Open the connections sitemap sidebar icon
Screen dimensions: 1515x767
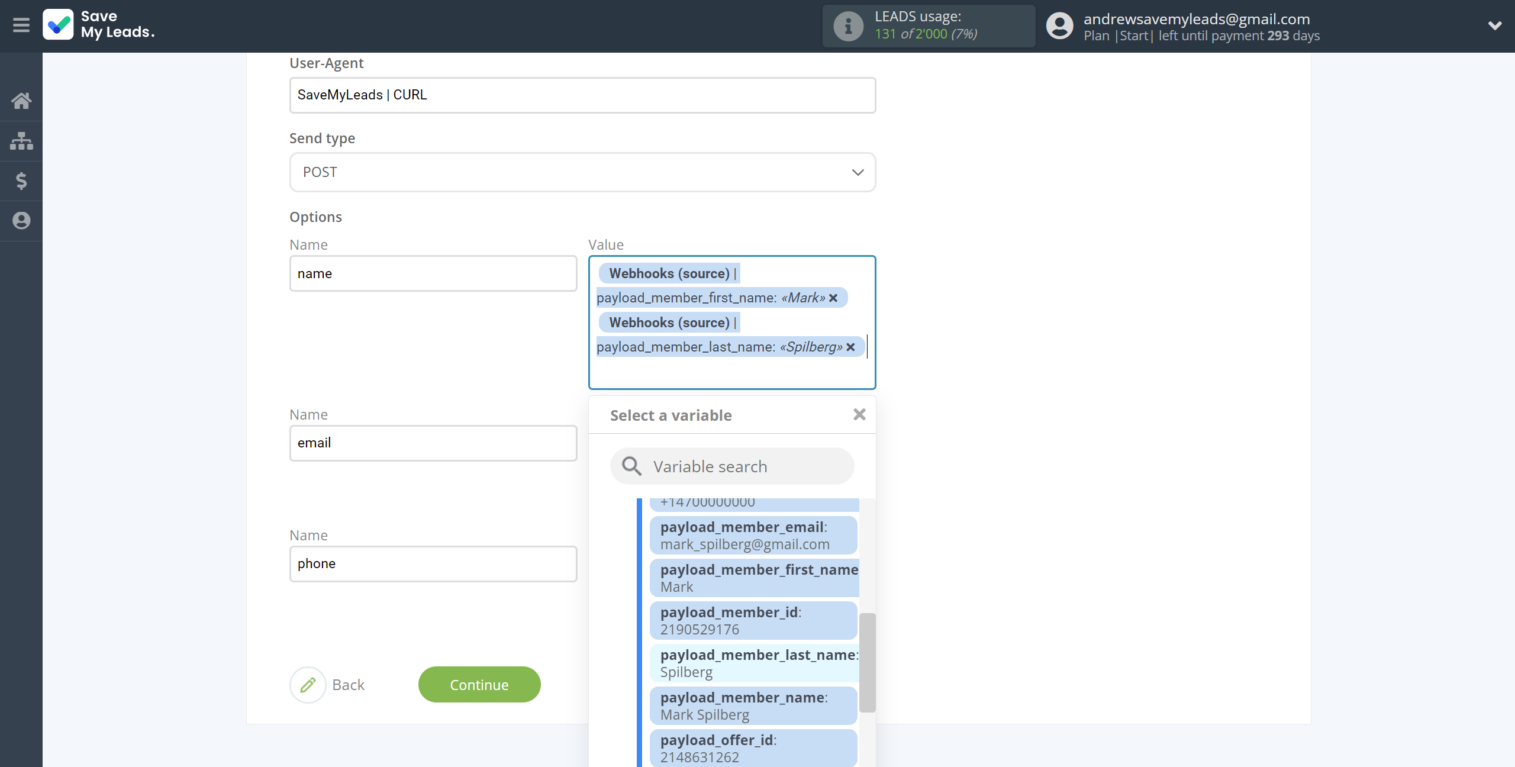(21, 141)
